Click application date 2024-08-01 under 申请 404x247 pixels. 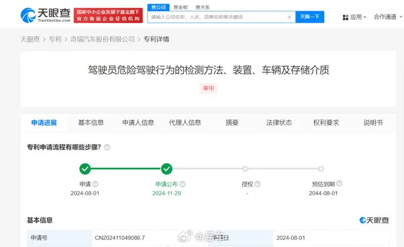tap(85, 193)
